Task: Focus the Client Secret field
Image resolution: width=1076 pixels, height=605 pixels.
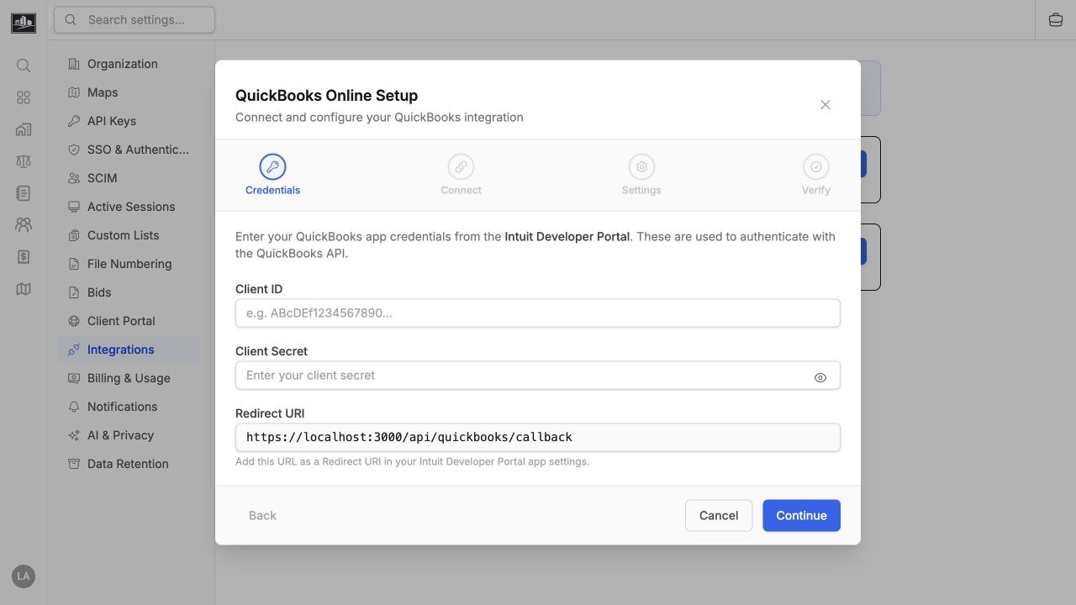Action: pyautogui.click(x=538, y=375)
